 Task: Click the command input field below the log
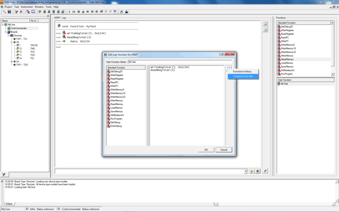click(x=149, y=171)
